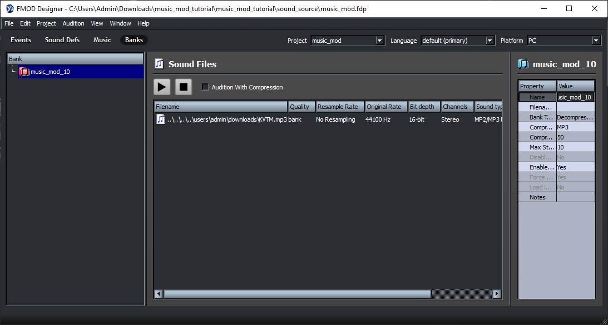Click the Sound Files header music icon
608x325 pixels.
coord(159,64)
